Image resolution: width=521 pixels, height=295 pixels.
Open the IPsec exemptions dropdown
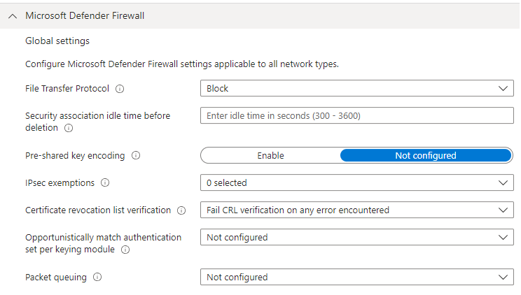click(357, 182)
